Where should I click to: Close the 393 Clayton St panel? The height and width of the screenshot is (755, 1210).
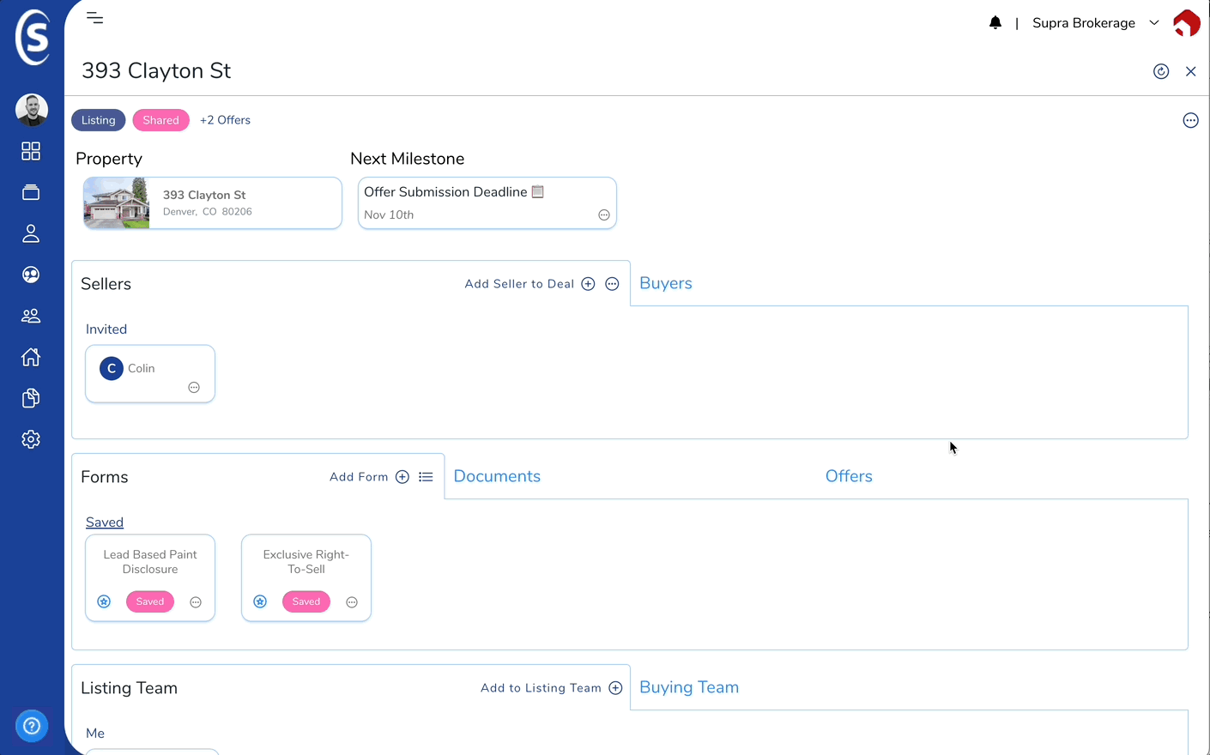pyautogui.click(x=1191, y=72)
